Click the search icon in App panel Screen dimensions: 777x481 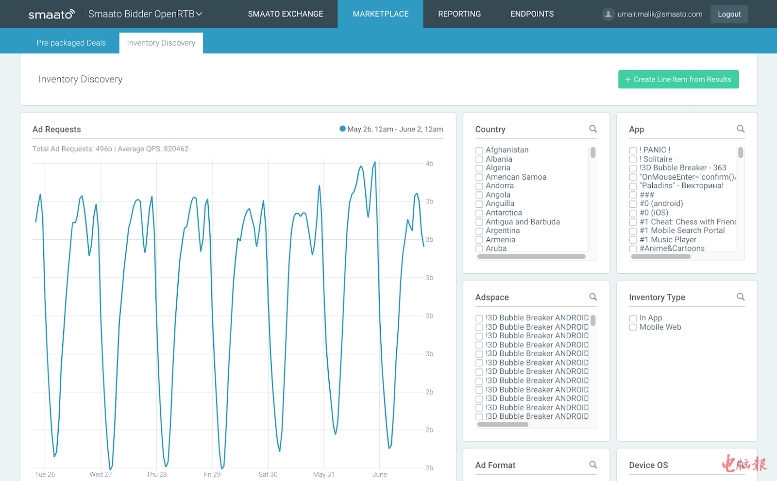tap(741, 129)
